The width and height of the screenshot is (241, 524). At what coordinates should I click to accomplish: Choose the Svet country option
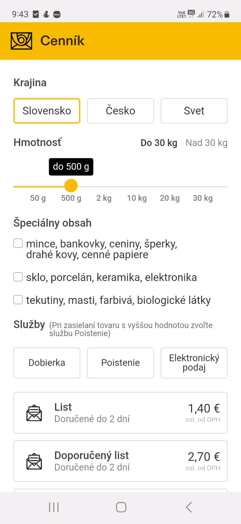[x=194, y=111]
